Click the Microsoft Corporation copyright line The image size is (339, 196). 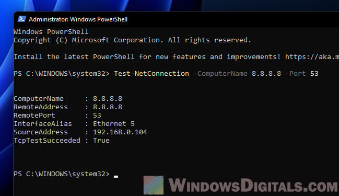132,40
